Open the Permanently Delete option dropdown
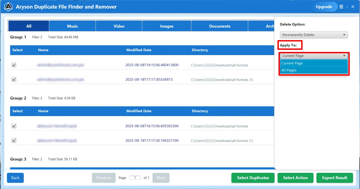 coord(314,35)
